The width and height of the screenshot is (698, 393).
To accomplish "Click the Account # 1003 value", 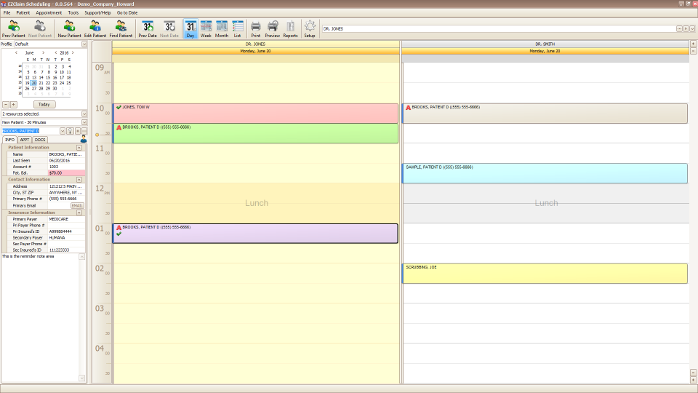I will (x=66, y=167).
